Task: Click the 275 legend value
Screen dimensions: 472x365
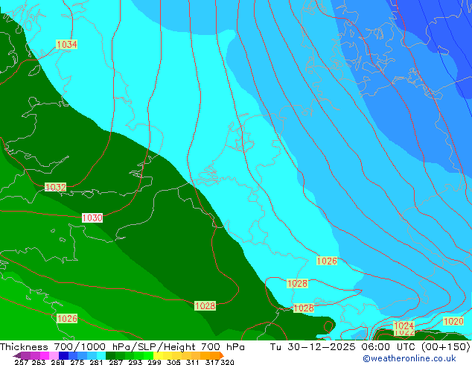Action: tap(77, 362)
